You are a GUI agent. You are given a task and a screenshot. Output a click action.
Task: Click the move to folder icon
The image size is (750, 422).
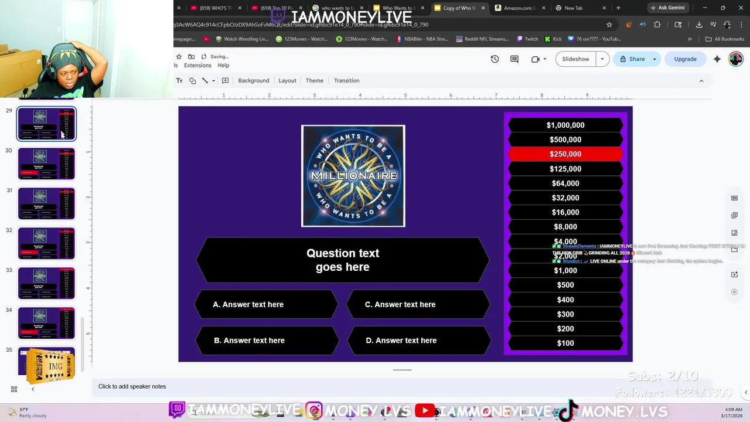[x=191, y=57]
